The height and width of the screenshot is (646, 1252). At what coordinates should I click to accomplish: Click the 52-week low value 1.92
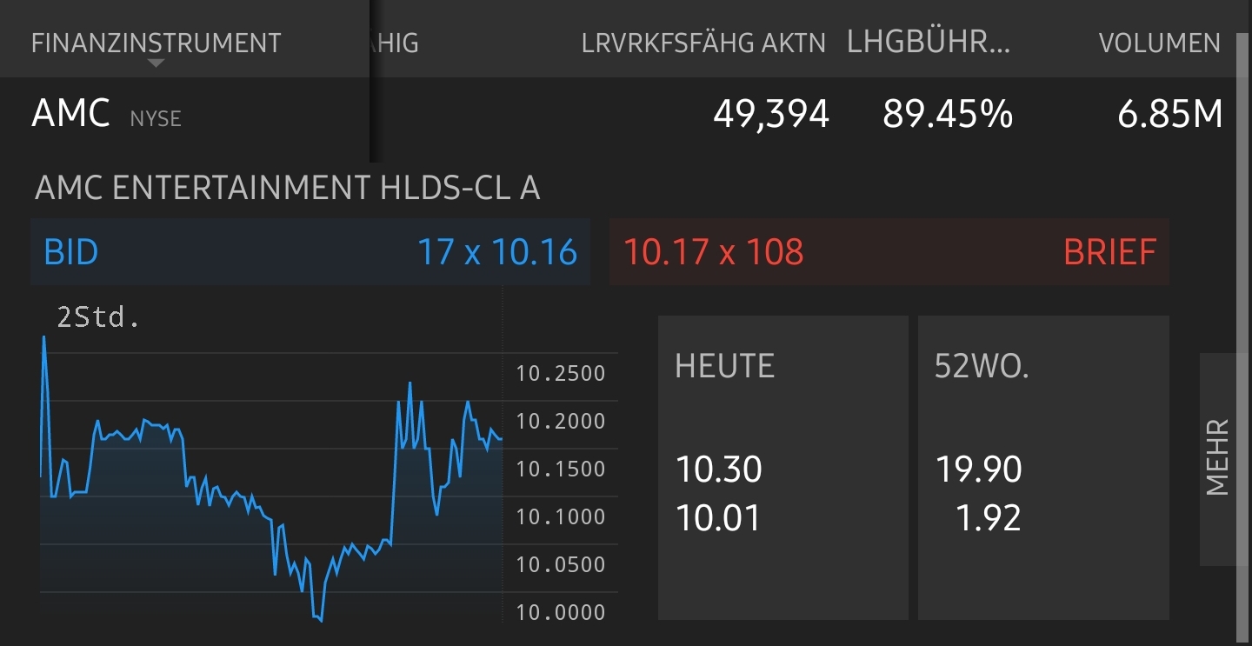tap(988, 519)
